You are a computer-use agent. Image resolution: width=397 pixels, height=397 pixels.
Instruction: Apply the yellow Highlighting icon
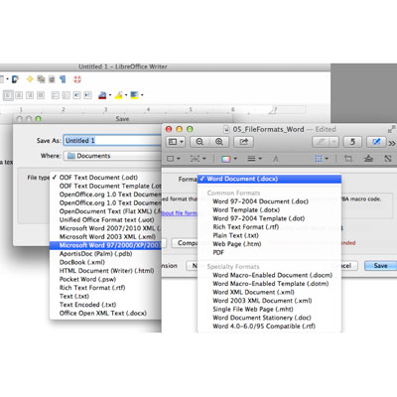click(118, 95)
